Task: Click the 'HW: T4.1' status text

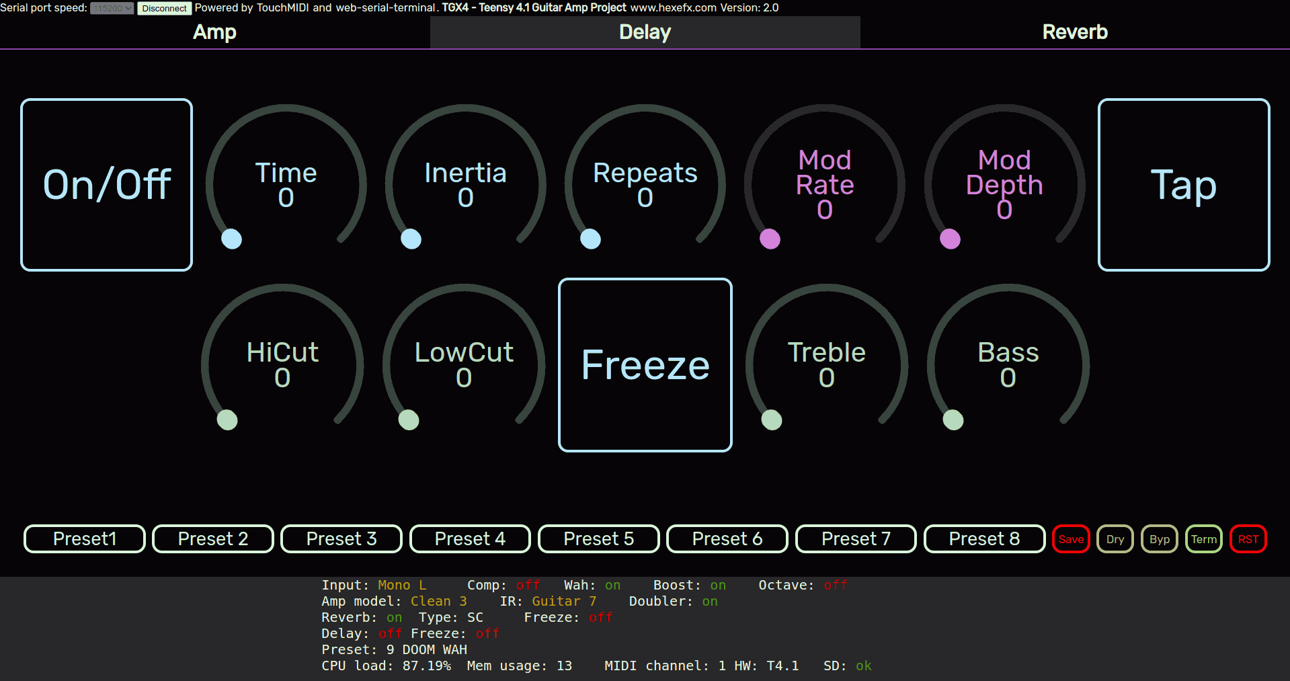Action: pos(766,666)
